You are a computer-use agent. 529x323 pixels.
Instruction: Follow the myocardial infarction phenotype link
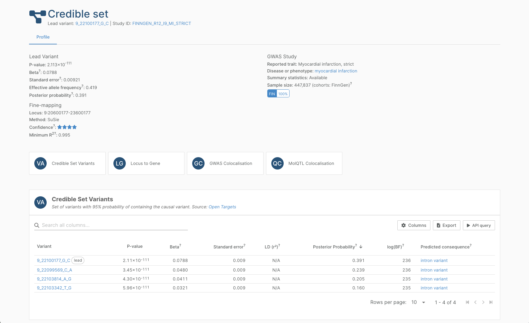[x=336, y=71]
